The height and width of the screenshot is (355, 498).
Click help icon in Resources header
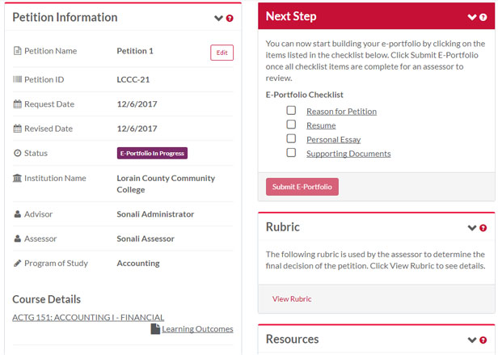pyautogui.click(x=483, y=340)
